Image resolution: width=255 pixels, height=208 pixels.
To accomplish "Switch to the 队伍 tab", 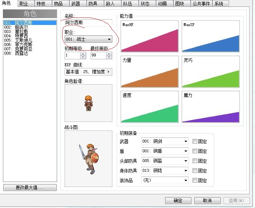I will tap(130, 3).
